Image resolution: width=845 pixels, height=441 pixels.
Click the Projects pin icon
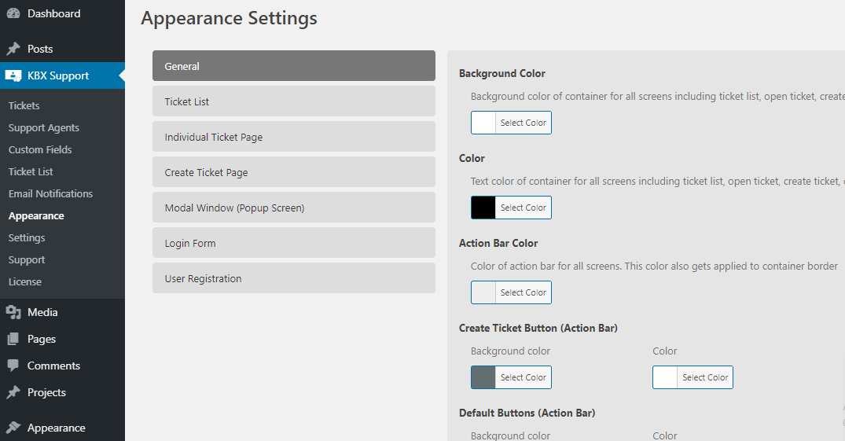[13, 392]
